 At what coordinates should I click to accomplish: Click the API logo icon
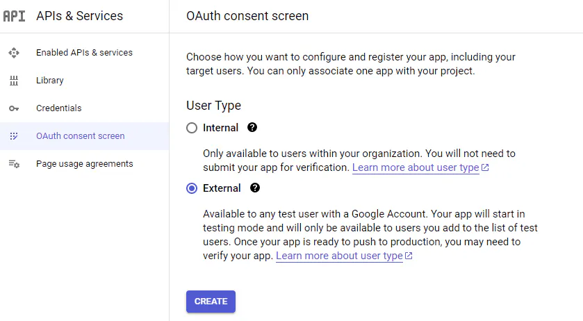(14, 16)
